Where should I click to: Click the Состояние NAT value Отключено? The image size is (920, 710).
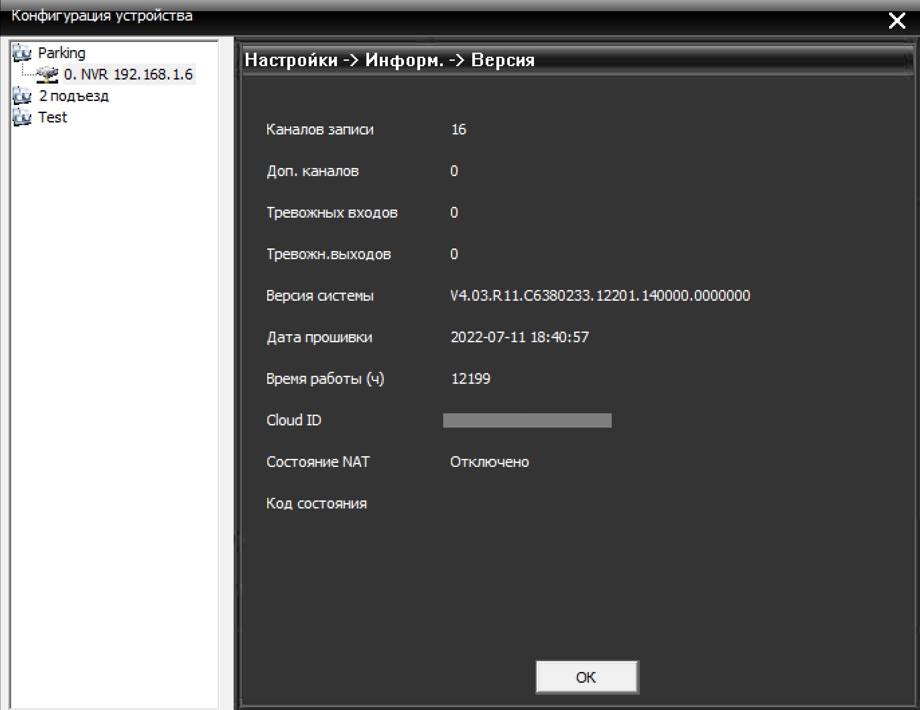(489, 462)
